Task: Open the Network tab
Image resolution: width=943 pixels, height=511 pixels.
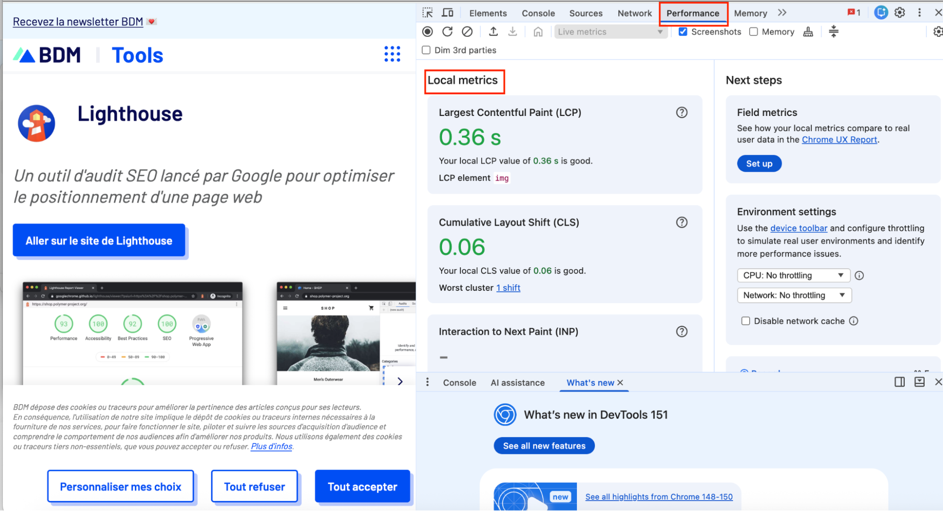Action: coord(634,13)
